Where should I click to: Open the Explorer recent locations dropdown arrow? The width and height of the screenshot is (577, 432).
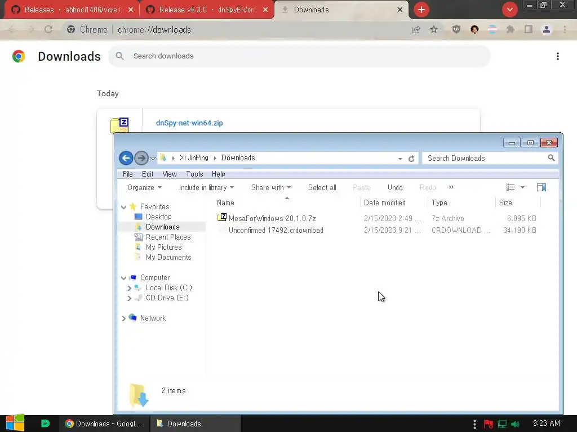[153, 159]
